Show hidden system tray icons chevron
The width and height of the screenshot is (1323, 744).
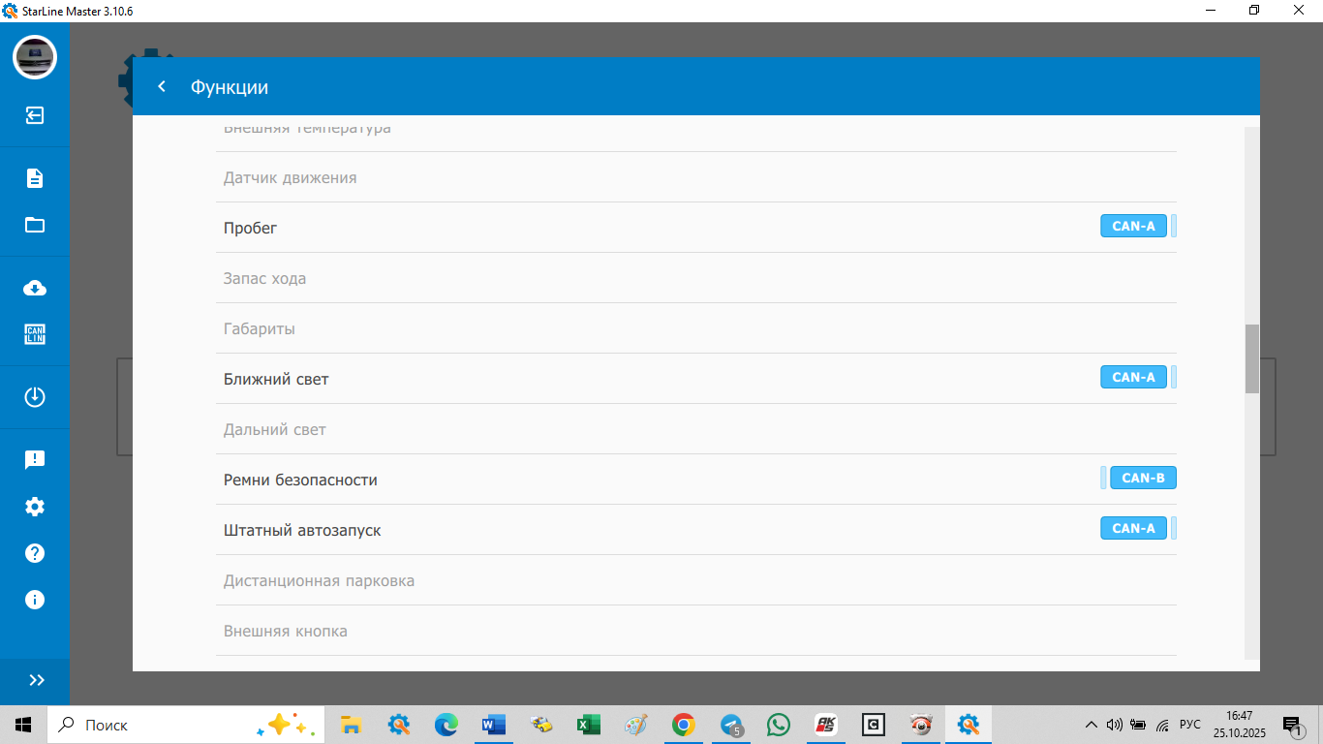1092,725
